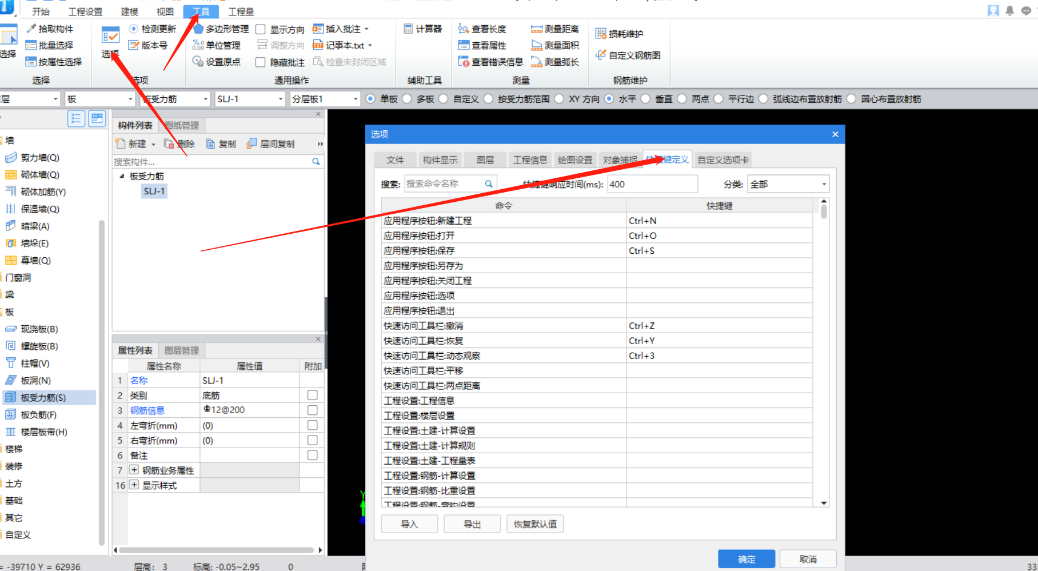Image resolution: width=1038 pixels, height=571 pixels.
Task: Select 测量距离 measure distance tool
Action: [555, 29]
